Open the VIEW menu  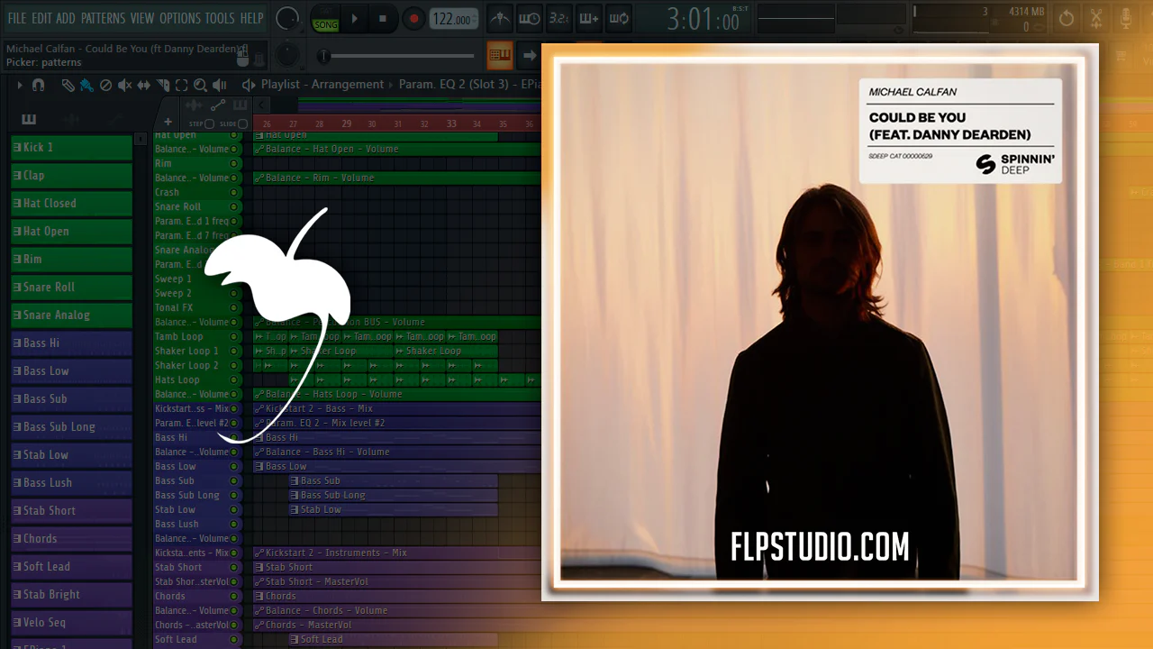coord(142,18)
